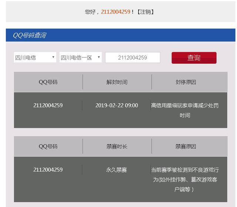Image resolution: width=237 pixels, height=207 pixels.
Task: Click the 禁赛原因 column header
Action: (186, 146)
